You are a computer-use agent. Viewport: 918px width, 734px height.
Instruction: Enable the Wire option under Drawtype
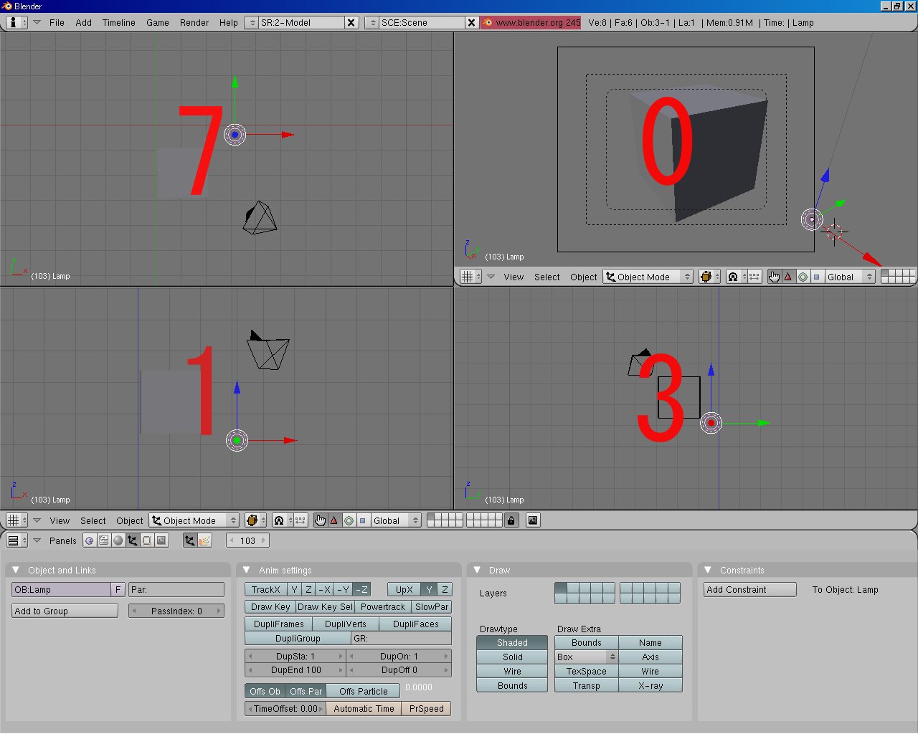point(511,671)
